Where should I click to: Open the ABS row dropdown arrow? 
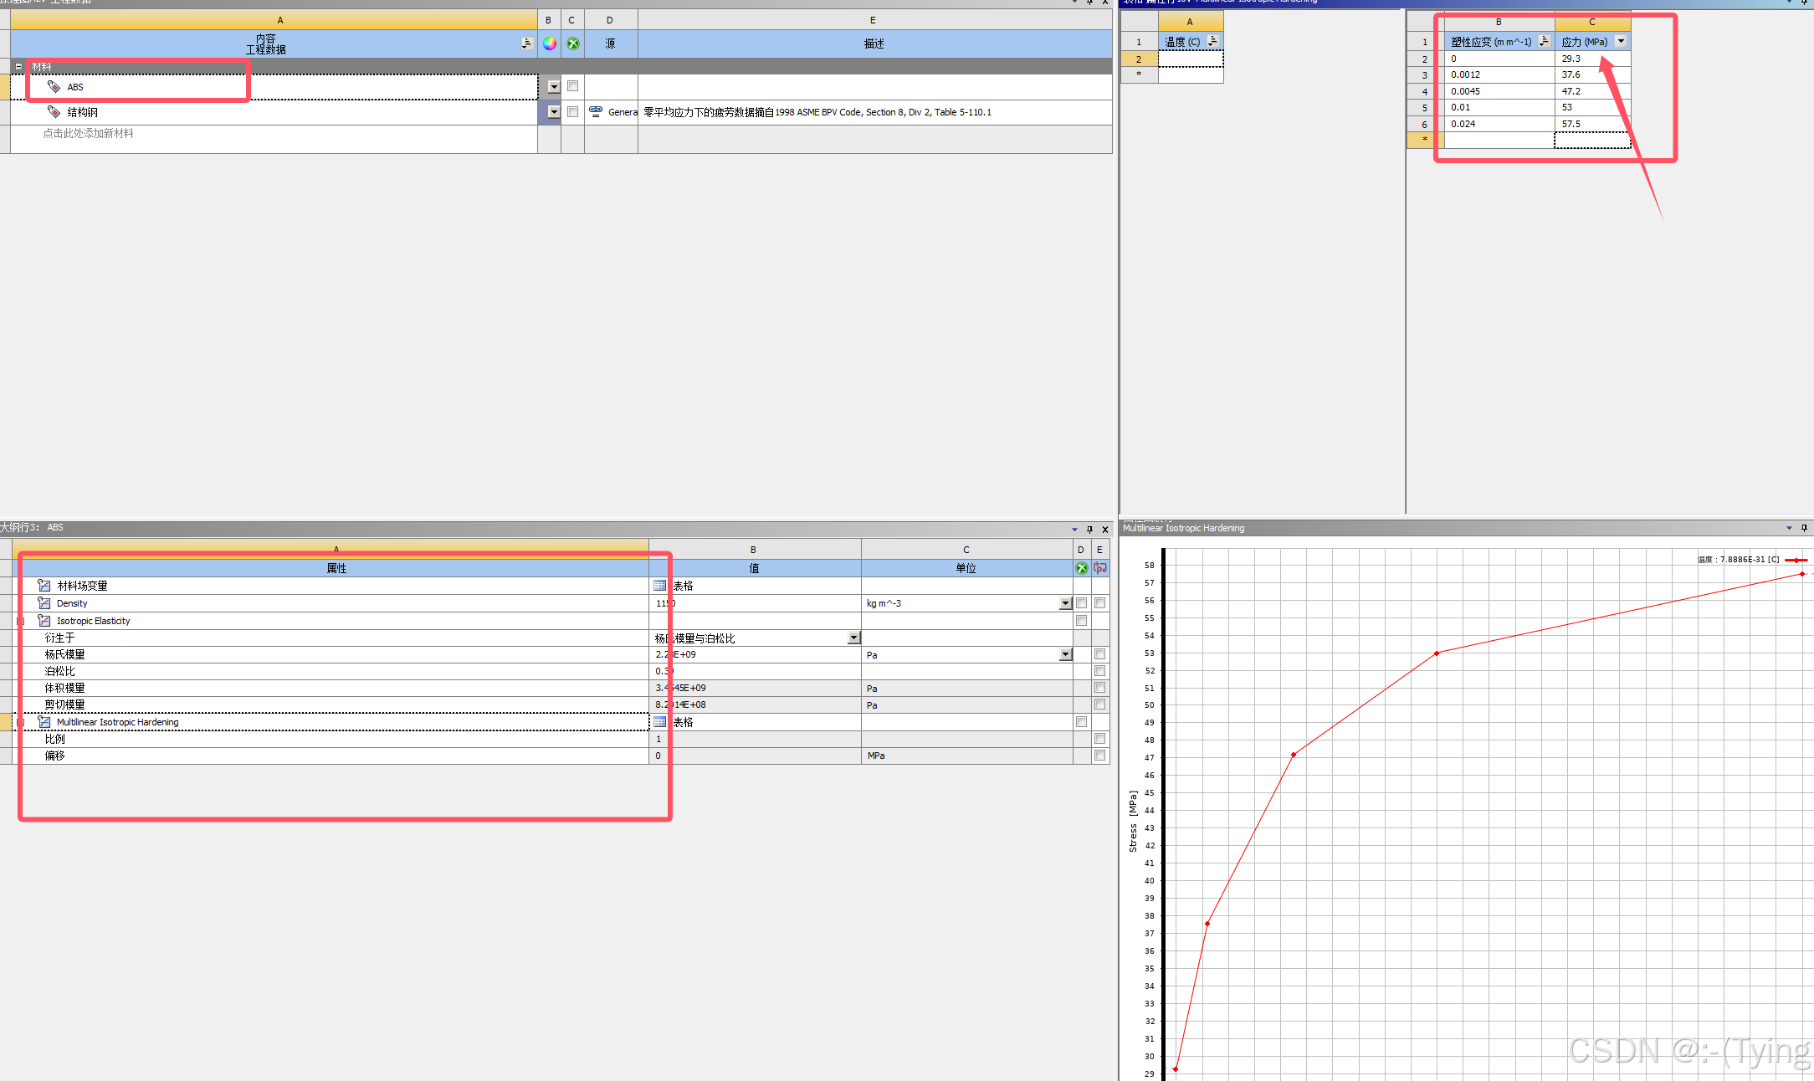point(553,87)
